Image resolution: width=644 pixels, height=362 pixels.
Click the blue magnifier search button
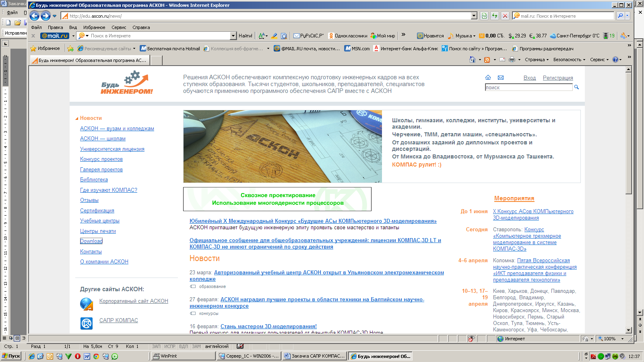(x=621, y=16)
